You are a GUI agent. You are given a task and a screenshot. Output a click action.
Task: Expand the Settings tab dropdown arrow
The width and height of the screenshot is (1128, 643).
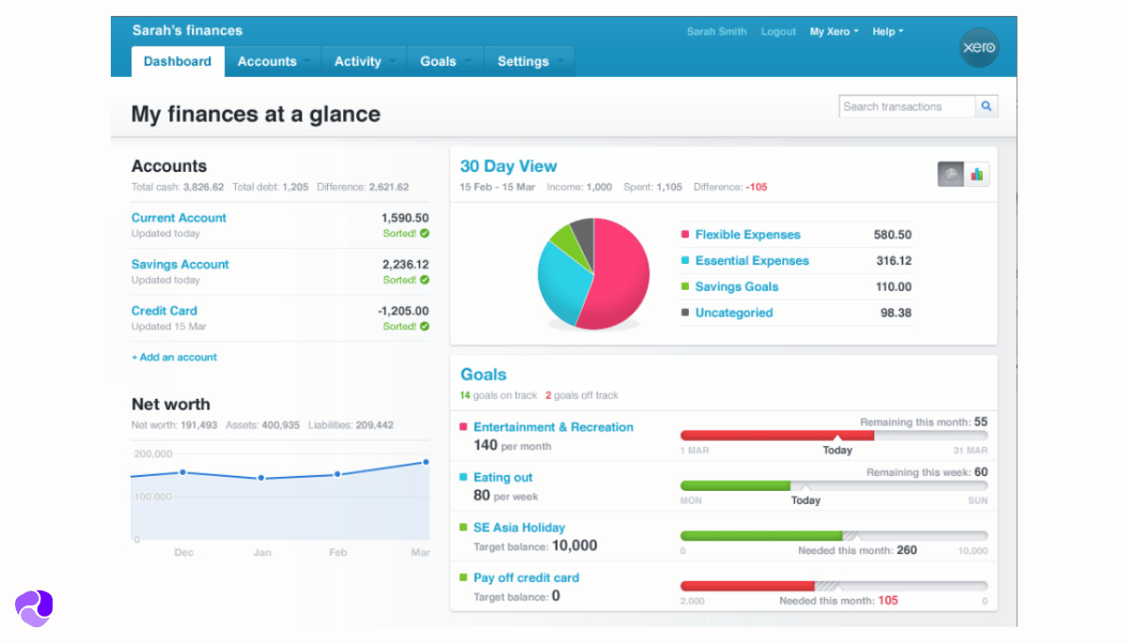(x=560, y=62)
